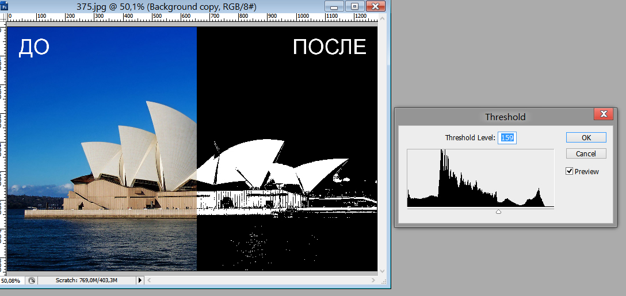The image size is (626, 296).
Task: Close the Threshold dialog
Action: click(x=603, y=114)
